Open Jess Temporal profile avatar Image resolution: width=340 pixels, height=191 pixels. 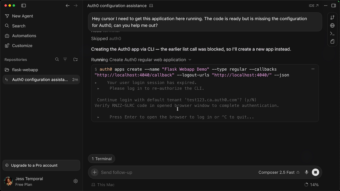pyautogui.click(x=8, y=181)
